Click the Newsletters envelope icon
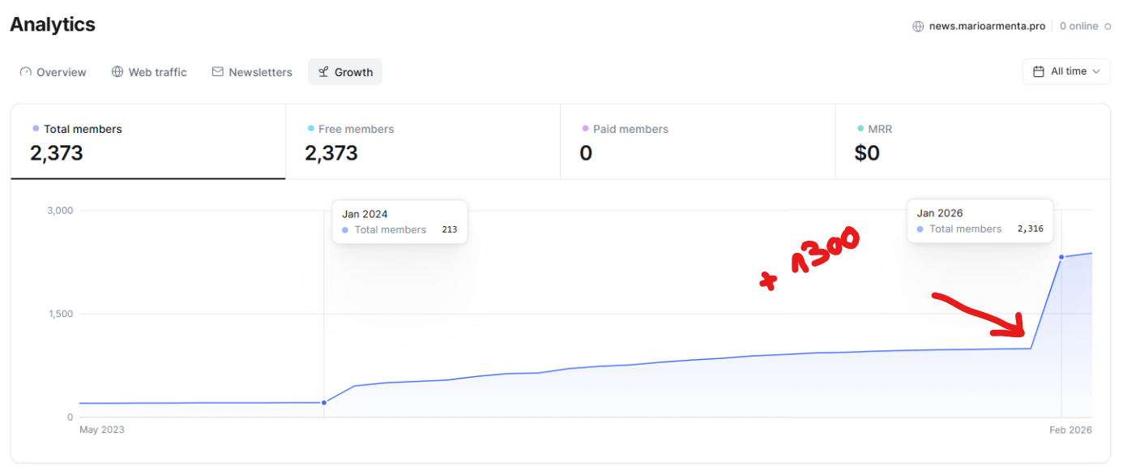This screenshot has width=1123, height=475. tap(217, 72)
